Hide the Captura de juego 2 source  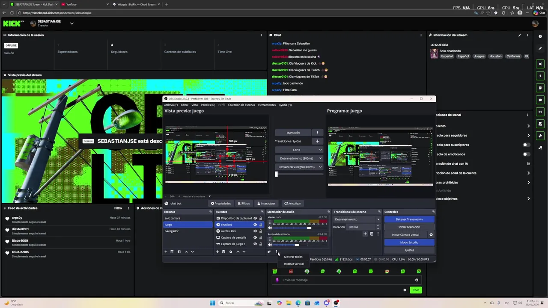(255, 244)
